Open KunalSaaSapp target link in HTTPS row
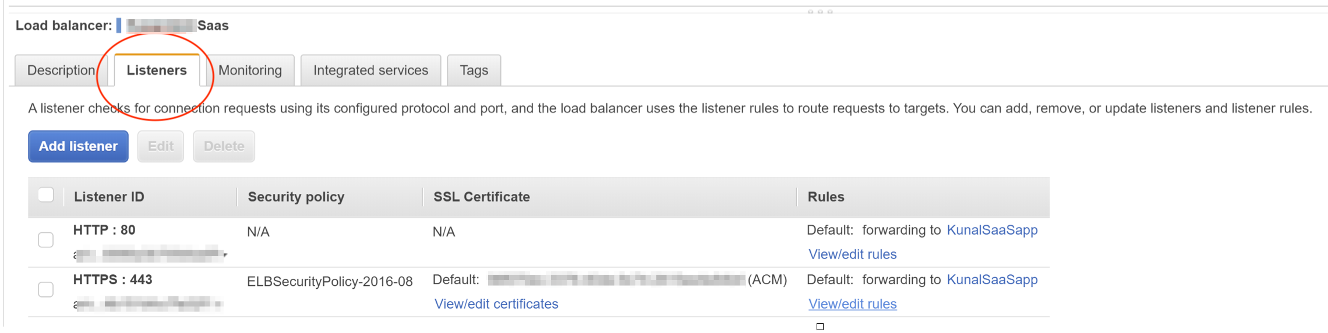 click(992, 279)
